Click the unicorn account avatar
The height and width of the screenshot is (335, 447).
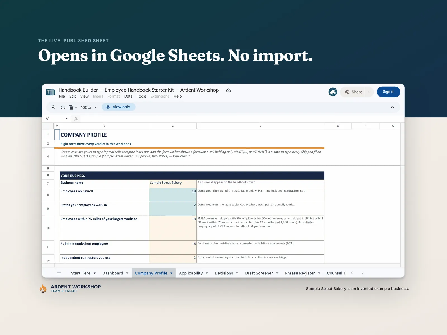[x=333, y=92]
